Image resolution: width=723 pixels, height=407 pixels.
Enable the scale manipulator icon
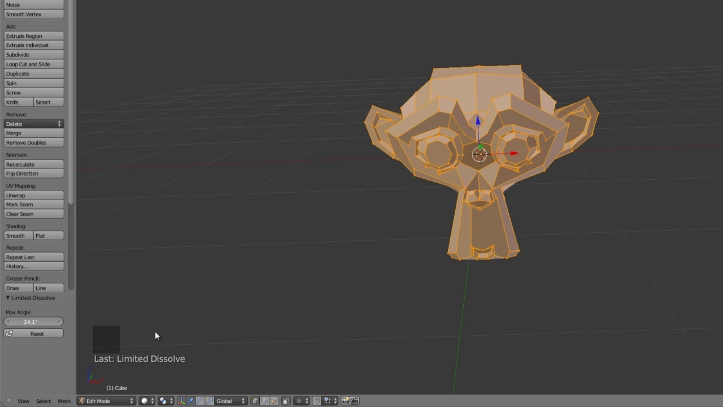coord(209,401)
